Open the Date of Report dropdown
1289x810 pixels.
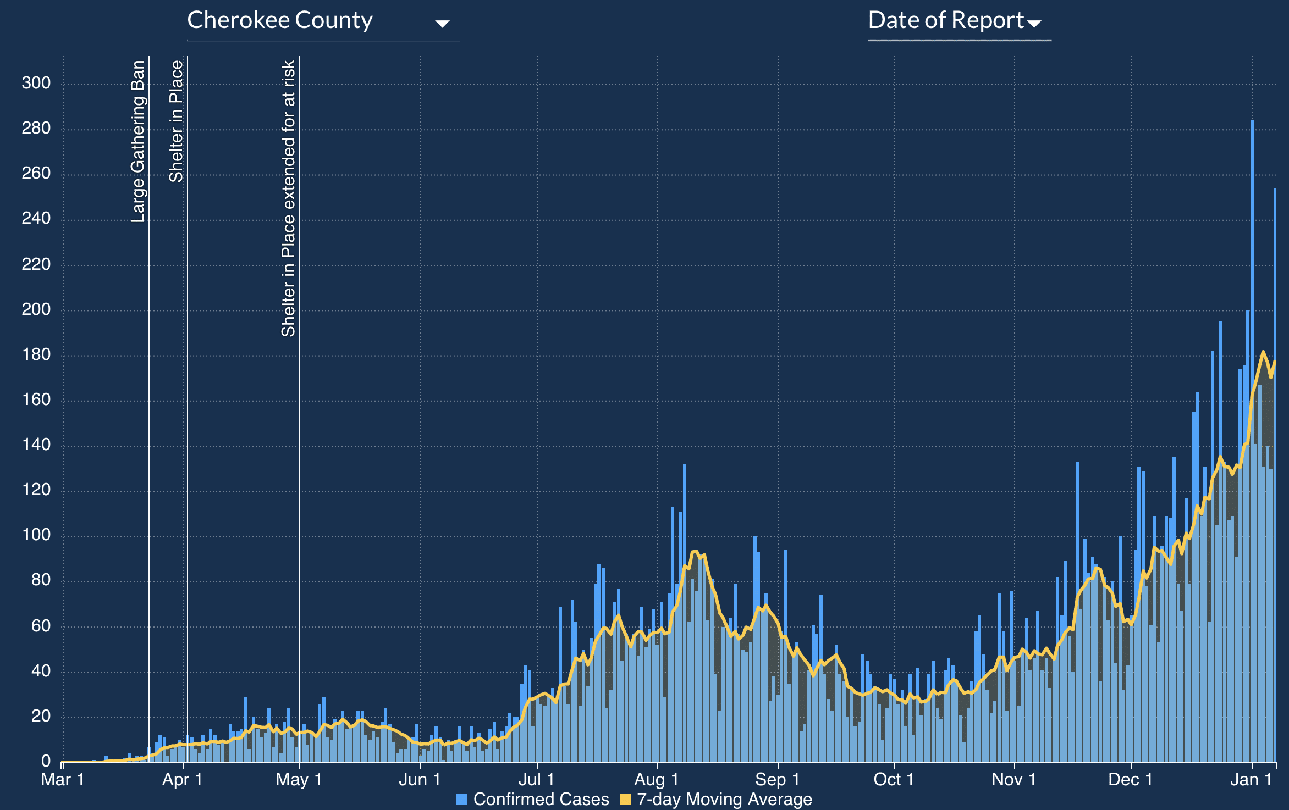pos(946,21)
